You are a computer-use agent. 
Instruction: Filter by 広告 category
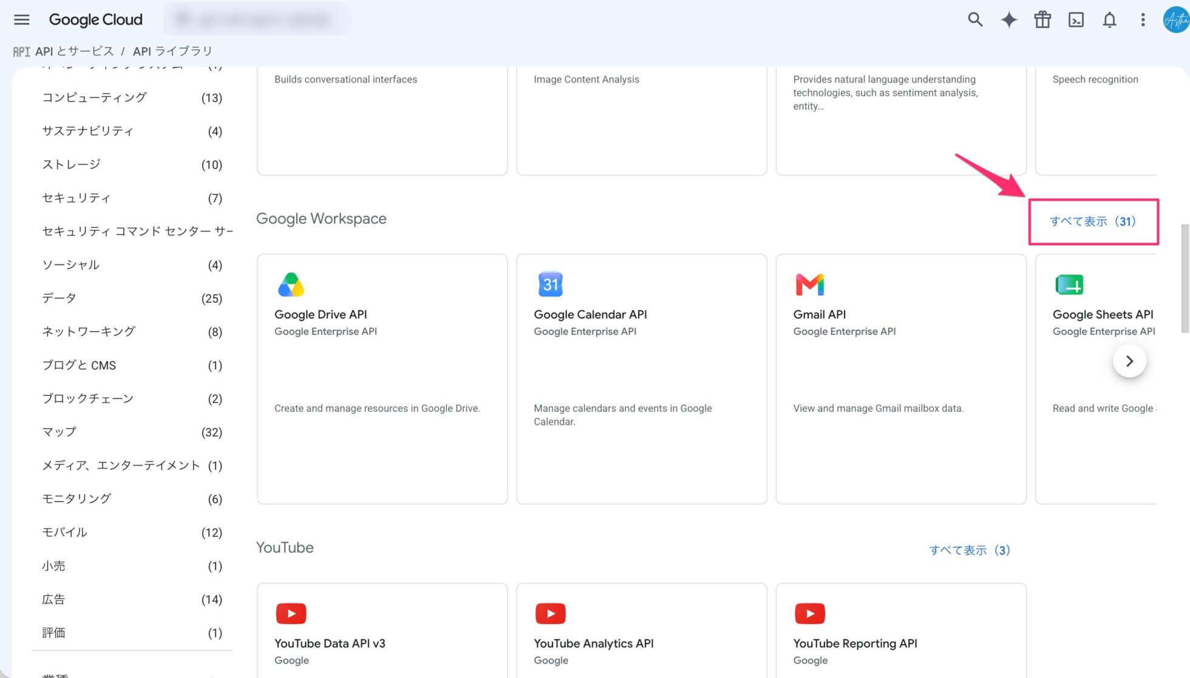132,599
